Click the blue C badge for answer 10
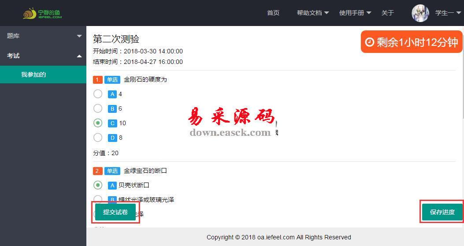Viewport: 464px width, 246px height. point(112,123)
